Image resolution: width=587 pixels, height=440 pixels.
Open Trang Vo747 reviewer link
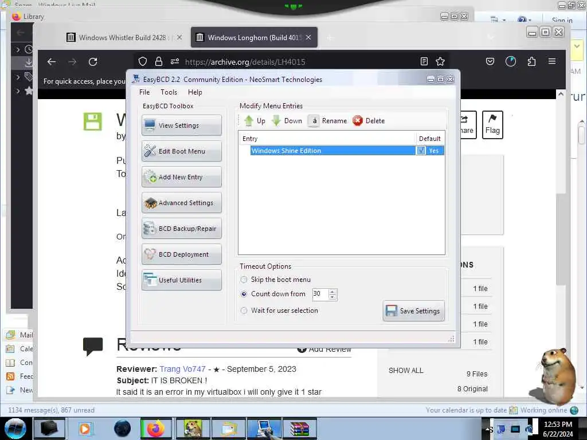[182, 369]
